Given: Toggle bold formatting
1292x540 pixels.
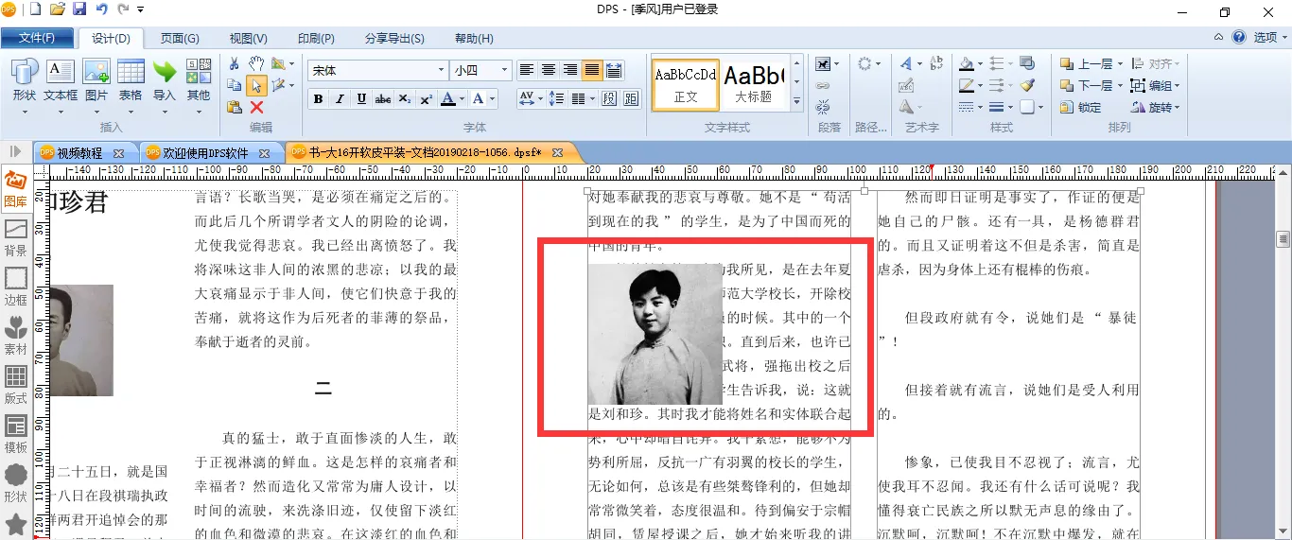Looking at the screenshot, I should point(318,99).
